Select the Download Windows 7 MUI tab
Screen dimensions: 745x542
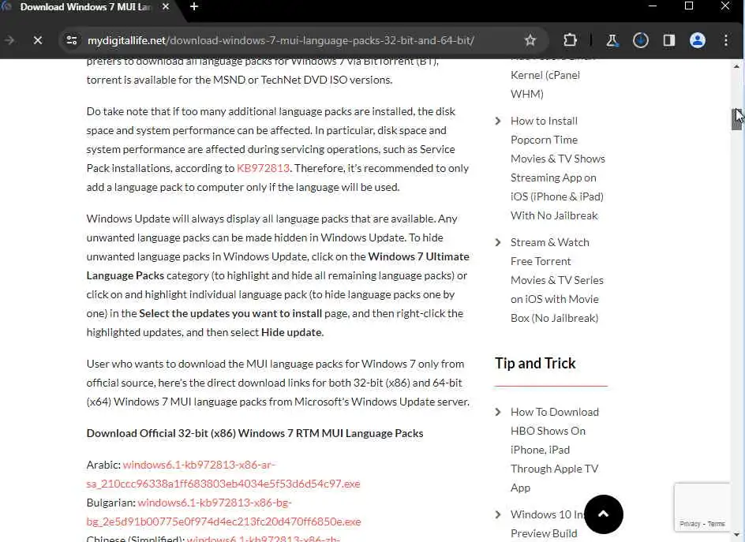[85, 7]
